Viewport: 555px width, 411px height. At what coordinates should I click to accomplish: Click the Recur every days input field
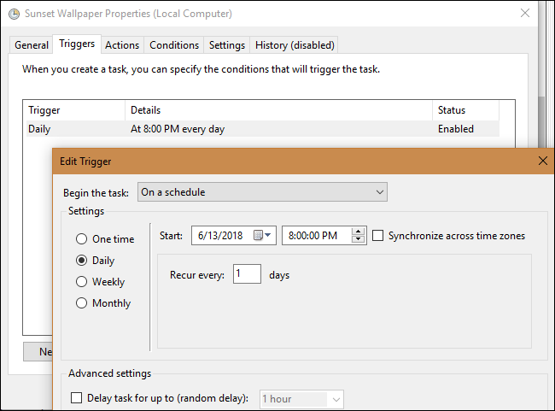[247, 274]
